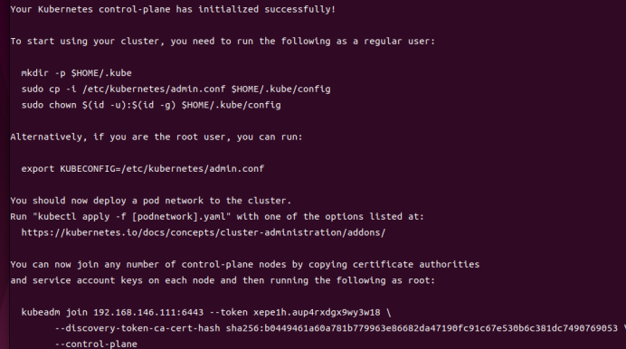
Task: Click the 'To start using your cluster' line
Action: tap(223, 41)
